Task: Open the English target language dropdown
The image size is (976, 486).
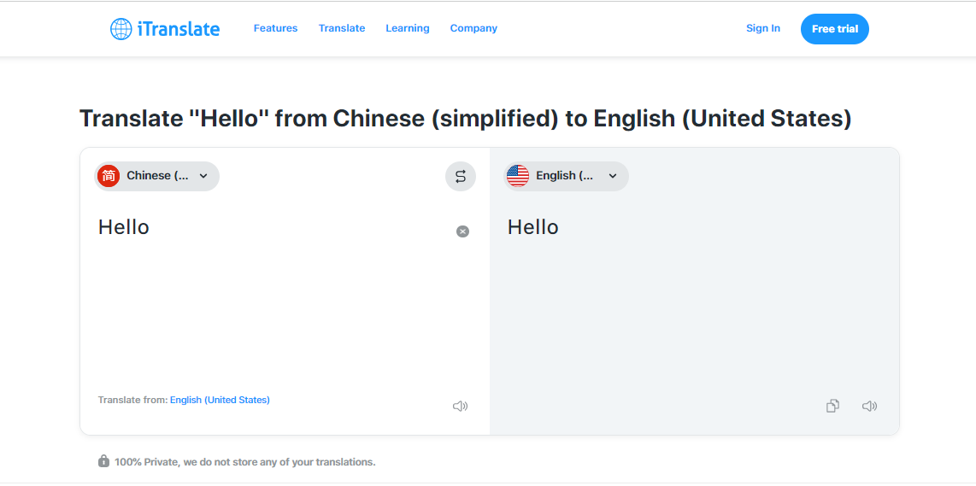Action: [x=567, y=176]
